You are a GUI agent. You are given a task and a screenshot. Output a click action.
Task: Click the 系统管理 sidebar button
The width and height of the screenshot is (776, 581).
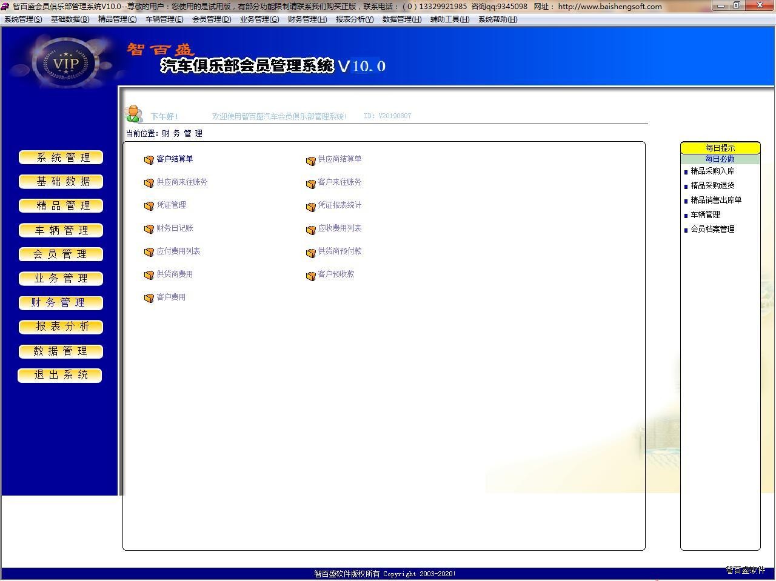tap(61, 158)
